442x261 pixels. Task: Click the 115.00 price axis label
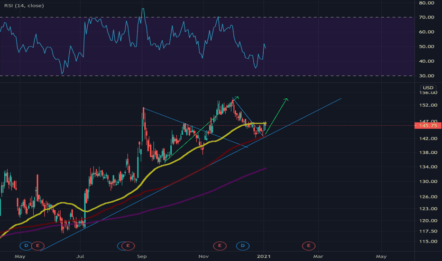pyautogui.click(x=428, y=242)
